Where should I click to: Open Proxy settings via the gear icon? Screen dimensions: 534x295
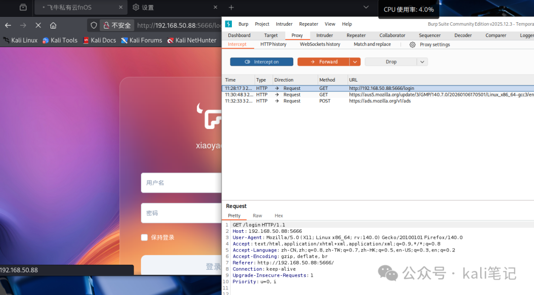(412, 44)
